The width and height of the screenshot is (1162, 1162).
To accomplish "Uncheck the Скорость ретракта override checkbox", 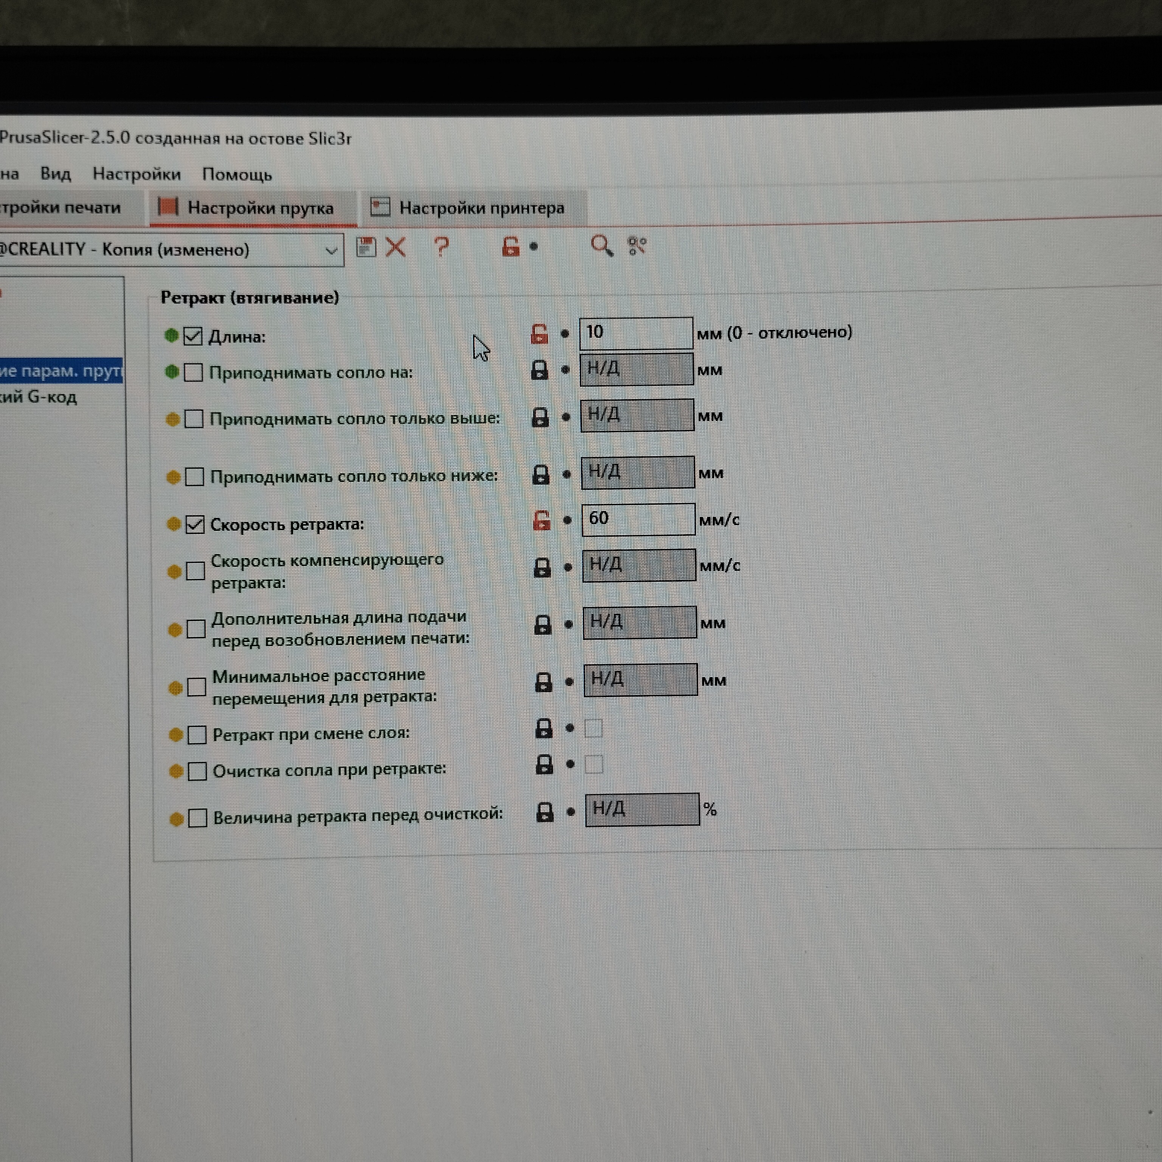I will tap(195, 525).
